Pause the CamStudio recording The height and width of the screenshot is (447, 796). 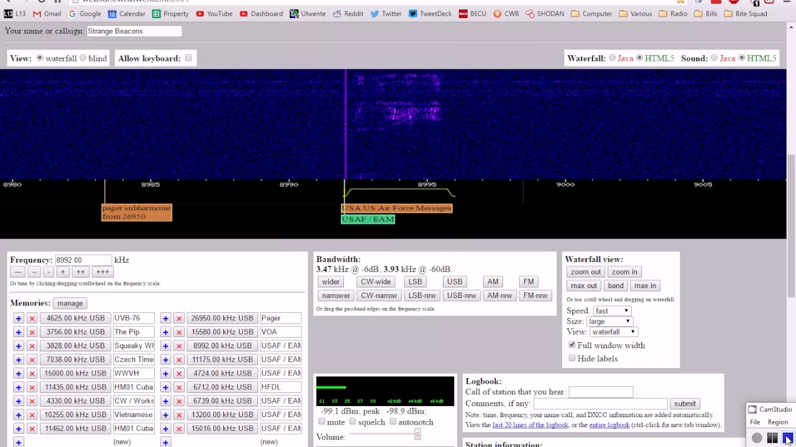[772, 438]
